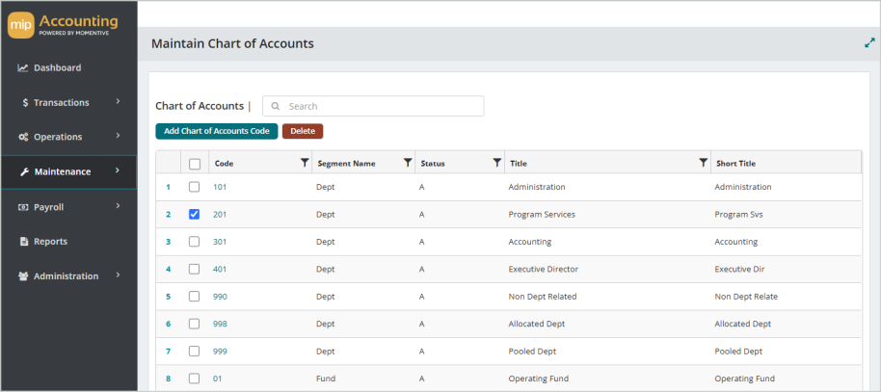Image resolution: width=881 pixels, height=392 pixels.
Task: Click the Payroll money icon
Action: (x=23, y=207)
